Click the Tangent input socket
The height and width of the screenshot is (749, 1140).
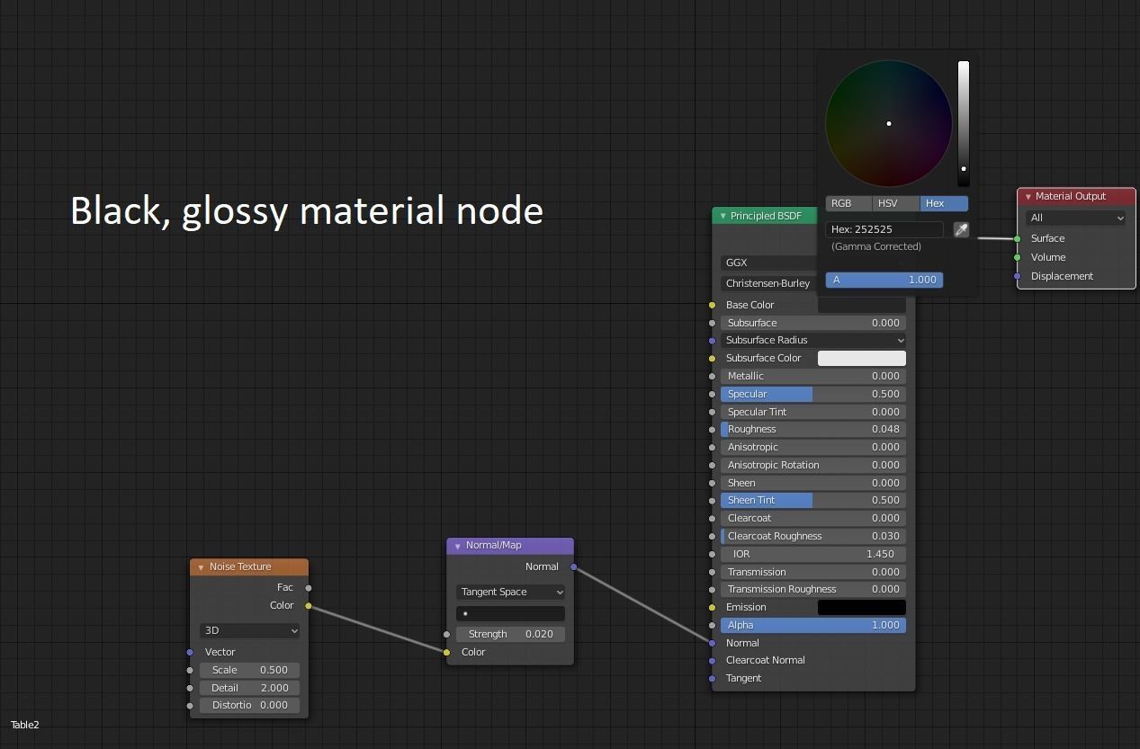tap(712, 679)
